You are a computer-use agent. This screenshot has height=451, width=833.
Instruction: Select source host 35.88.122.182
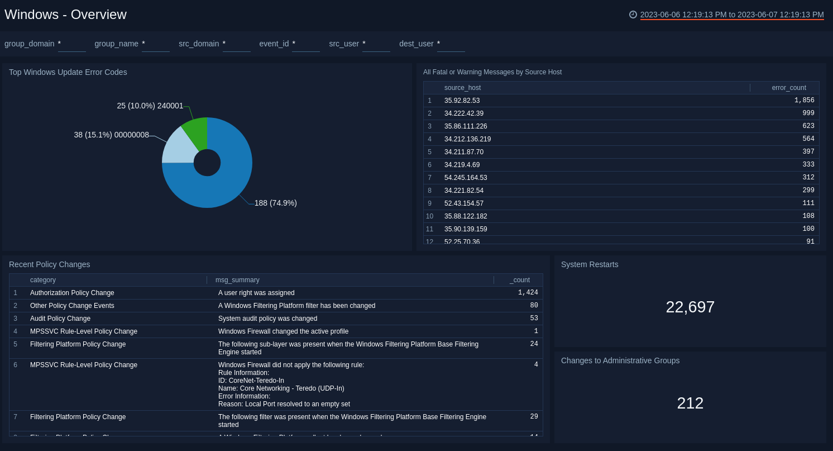(466, 216)
